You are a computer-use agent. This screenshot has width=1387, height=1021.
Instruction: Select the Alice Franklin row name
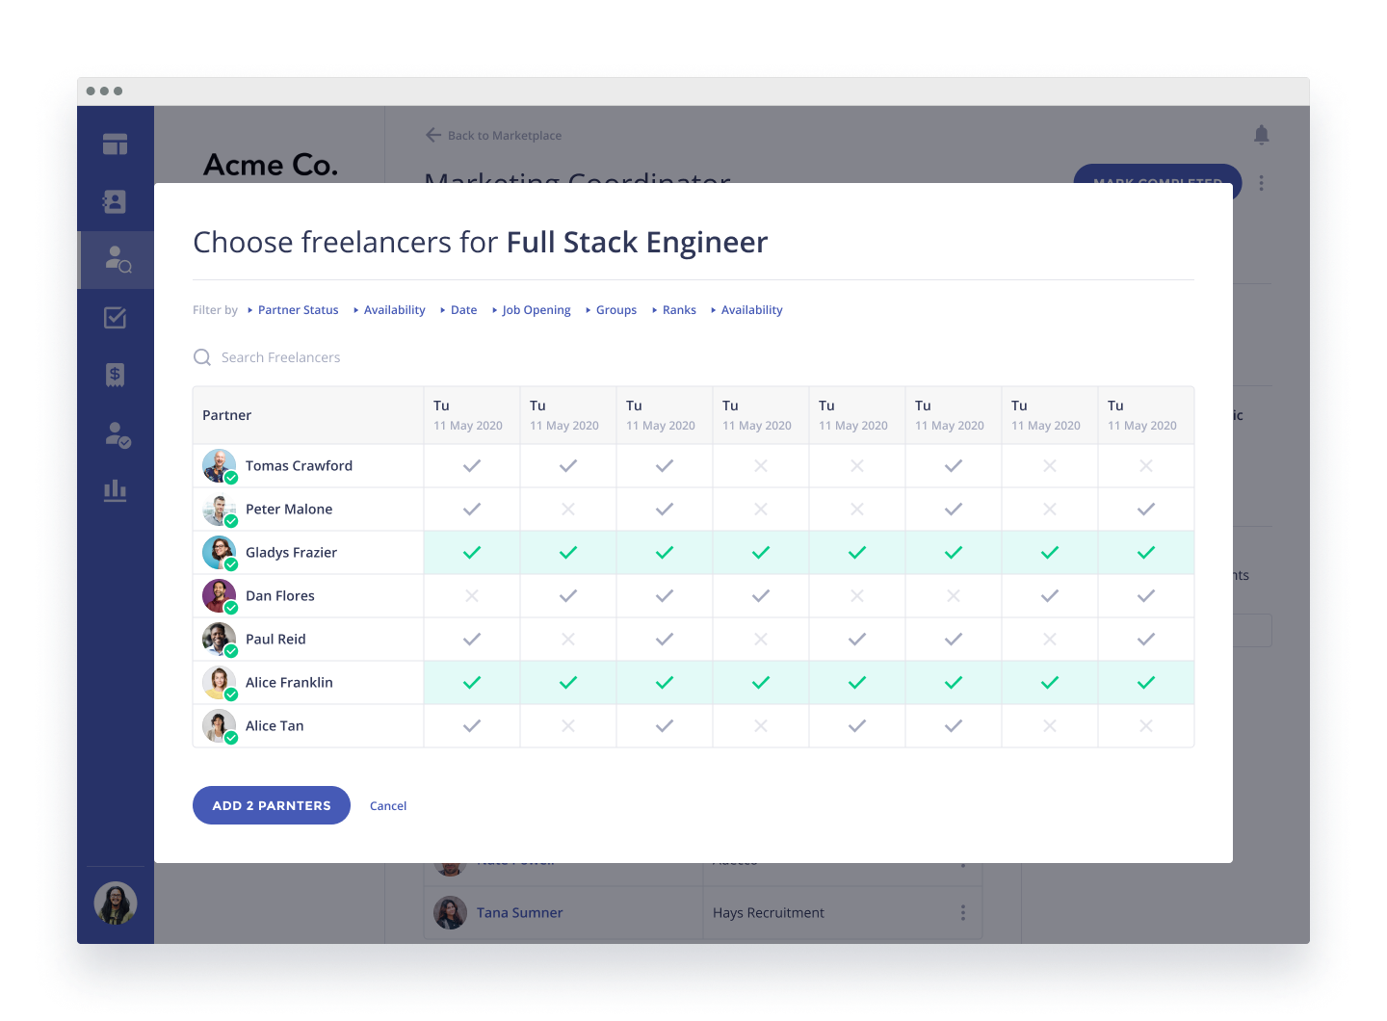289,683
